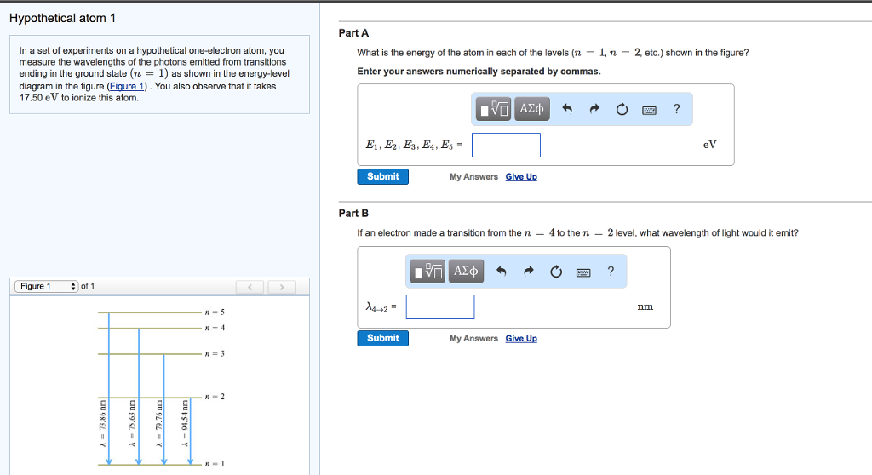Open Greek symbols palette in Part A
This screenshot has height=475, width=872.
531,109
